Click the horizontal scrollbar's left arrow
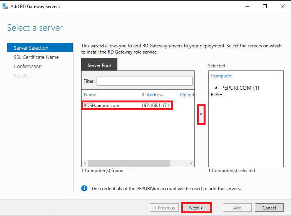Viewport: 291px width, 216px height. click(85, 163)
